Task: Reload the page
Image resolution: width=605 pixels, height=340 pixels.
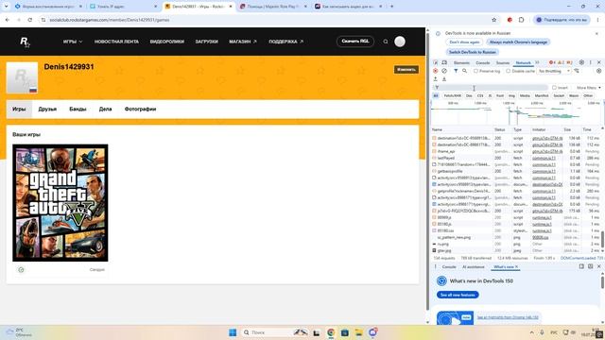Action: point(30,20)
